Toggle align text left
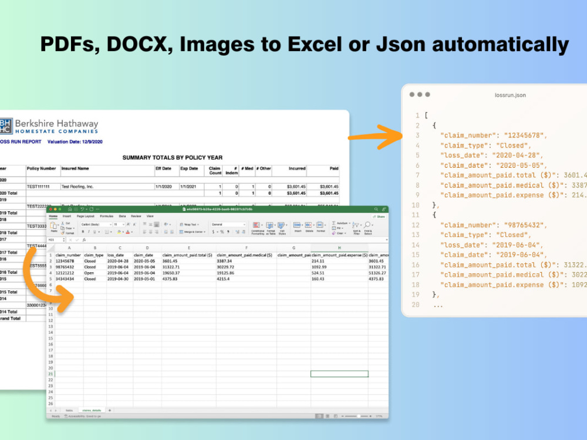The image size is (587, 440). 144,232
